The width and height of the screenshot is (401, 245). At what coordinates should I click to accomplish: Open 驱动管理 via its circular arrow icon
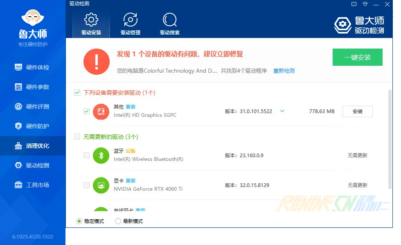coord(130,19)
